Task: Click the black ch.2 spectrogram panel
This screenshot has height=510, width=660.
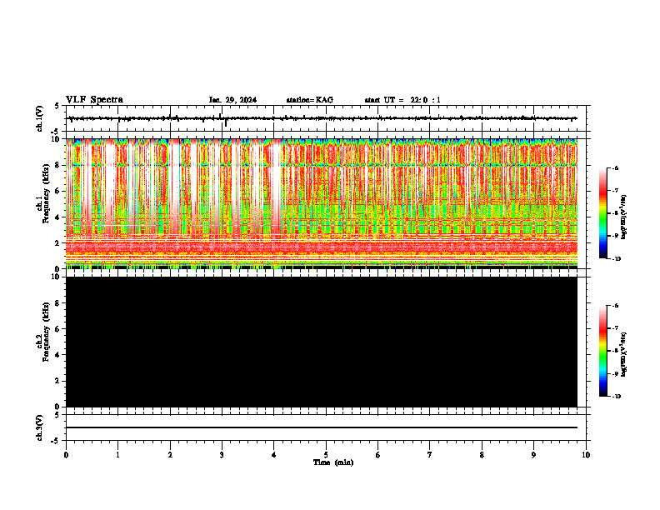Action: pos(322,342)
